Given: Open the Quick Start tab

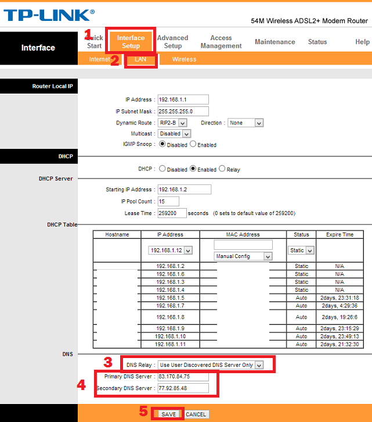Looking at the screenshot, I should coord(95,42).
